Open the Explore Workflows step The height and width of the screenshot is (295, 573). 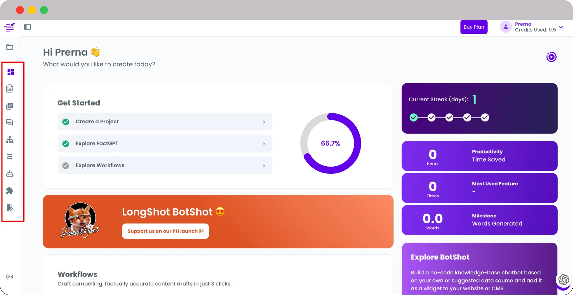pos(165,165)
